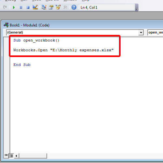The height and width of the screenshot is (163, 163).
Task: Place the cursor in the End Sub line
Action: (22, 65)
